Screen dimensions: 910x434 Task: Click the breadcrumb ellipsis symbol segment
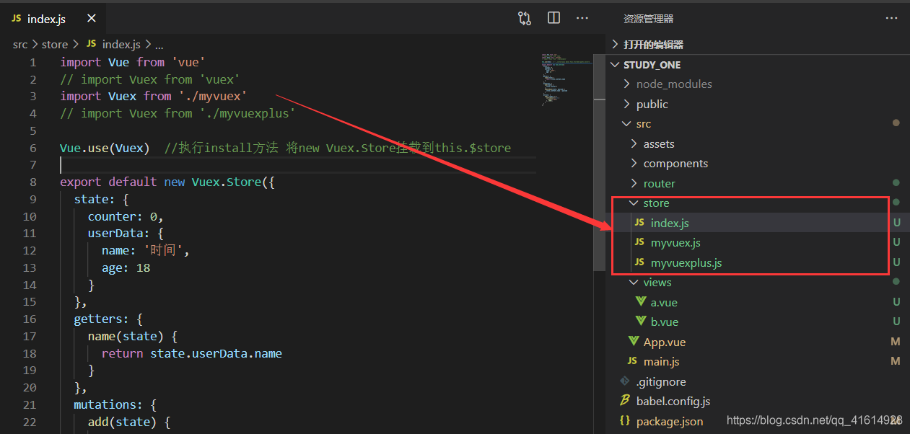159,45
